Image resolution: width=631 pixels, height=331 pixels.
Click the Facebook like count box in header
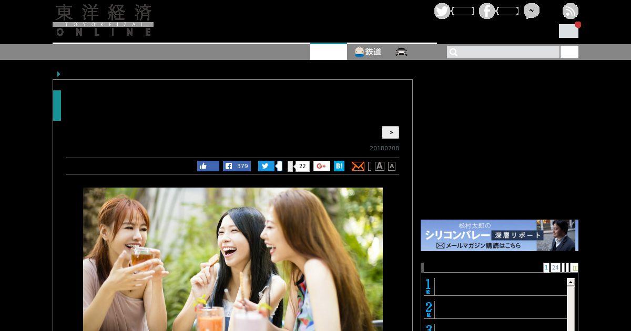(507, 11)
